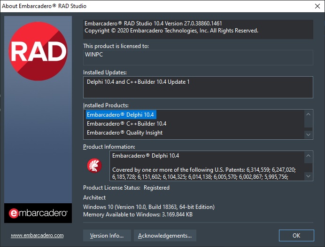Click the Delphi helmet icon
The width and height of the screenshot is (325, 247).
[94, 166]
